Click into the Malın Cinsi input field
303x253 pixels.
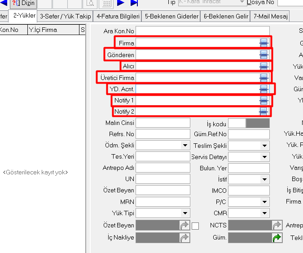(x=162, y=123)
